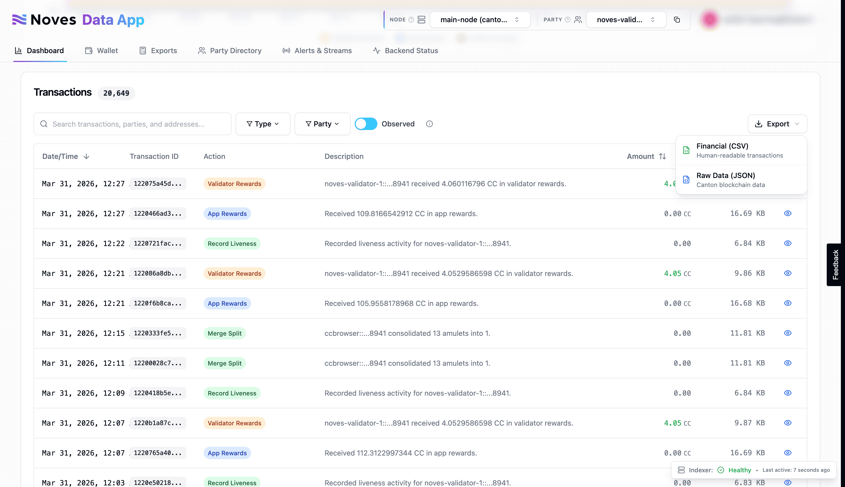The height and width of the screenshot is (487, 845).
Task: Click the NODE help question-mark icon
Action: pos(411,20)
